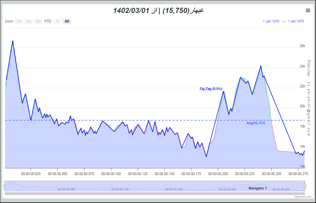Click the 20k y-axis label

click(x=302, y=106)
